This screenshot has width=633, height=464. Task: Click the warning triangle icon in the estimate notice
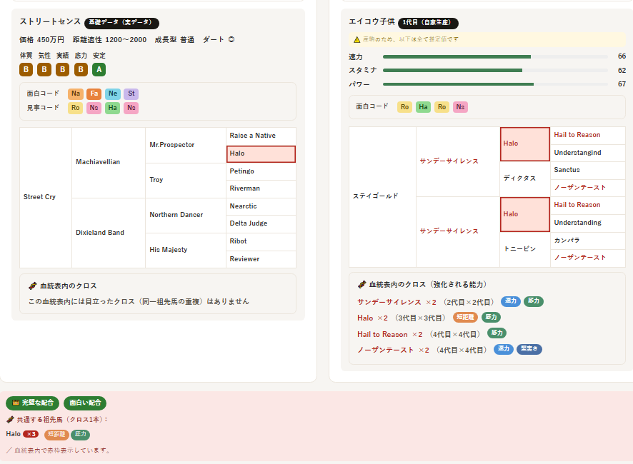[x=357, y=39]
